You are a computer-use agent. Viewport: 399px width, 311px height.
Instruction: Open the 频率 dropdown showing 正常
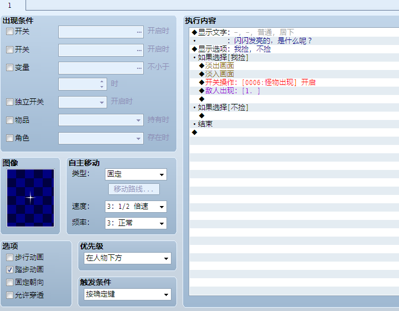coord(136,223)
